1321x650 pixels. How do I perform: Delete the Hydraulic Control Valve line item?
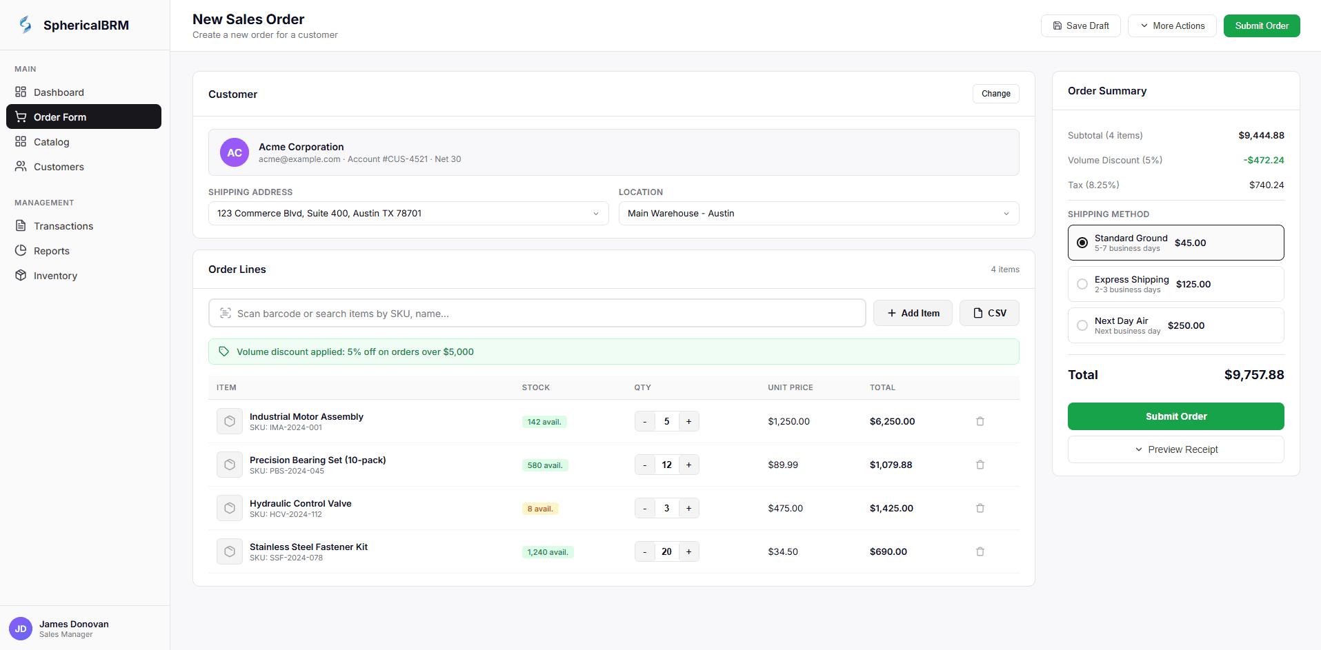pyautogui.click(x=980, y=508)
